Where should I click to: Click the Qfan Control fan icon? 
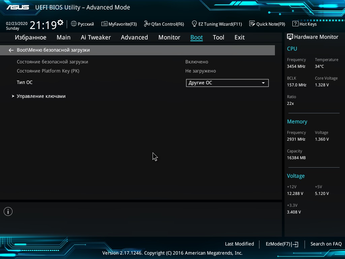pos(147,24)
